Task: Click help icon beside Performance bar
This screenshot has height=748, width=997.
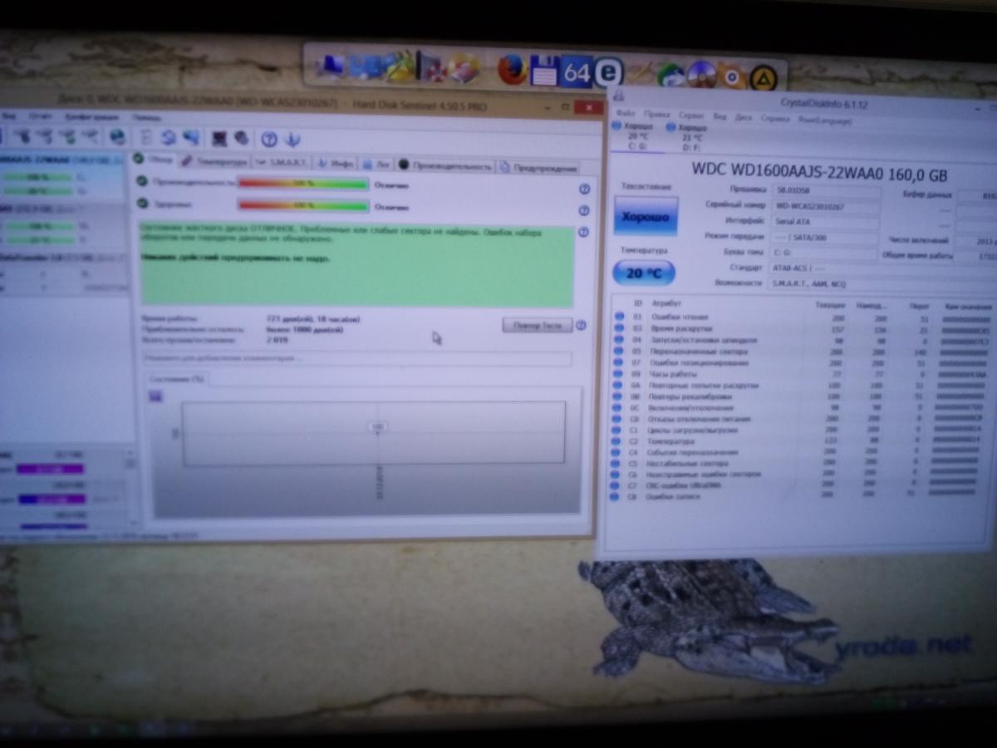Action: [583, 189]
